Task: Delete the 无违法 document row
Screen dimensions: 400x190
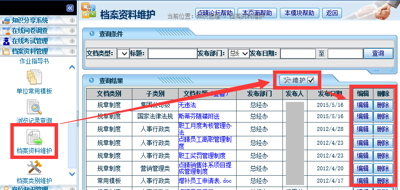Action: [x=383, y=105]
